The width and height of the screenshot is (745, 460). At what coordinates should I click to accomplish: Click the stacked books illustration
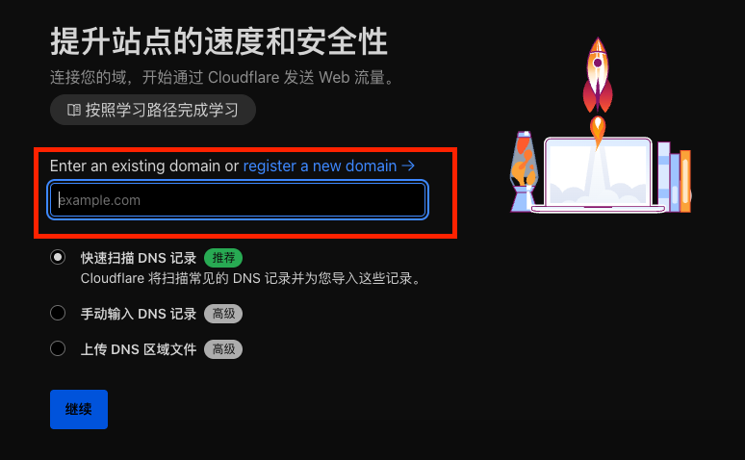tap(674, 177)
